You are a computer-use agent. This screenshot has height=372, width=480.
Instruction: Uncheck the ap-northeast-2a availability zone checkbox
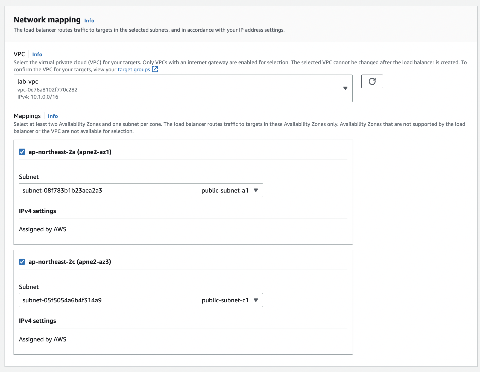[22, 152]
